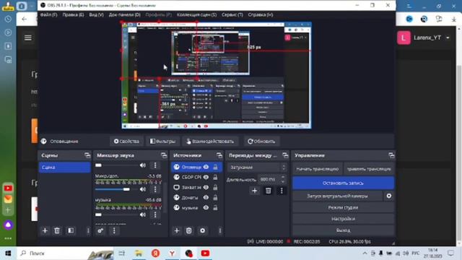This screenshot has width=462, height=260.
Task: Click Остановить запись button
Action: 343,183
